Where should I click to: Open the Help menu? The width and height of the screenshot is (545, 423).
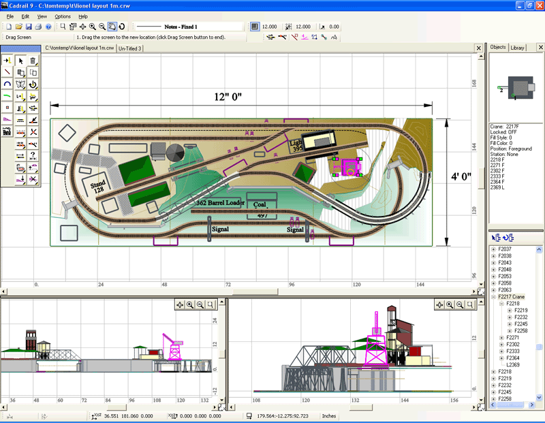point(83,16)
